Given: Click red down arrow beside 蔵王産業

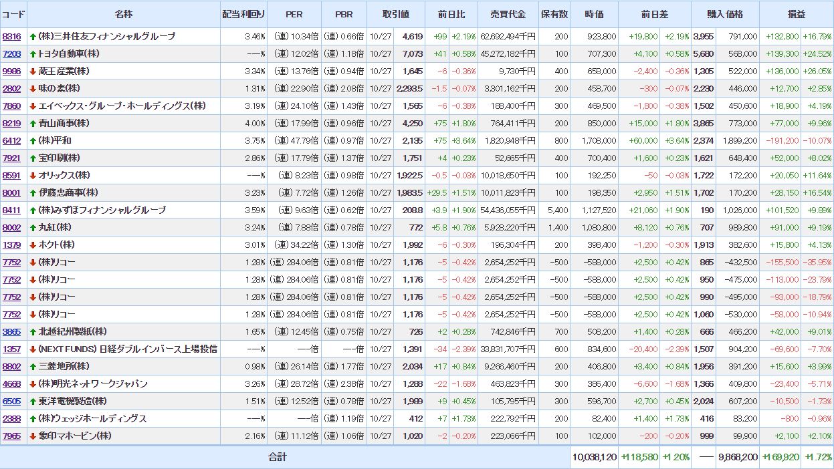Looking at the screenshot, I should pyautogui.click(x=33, y=71).
